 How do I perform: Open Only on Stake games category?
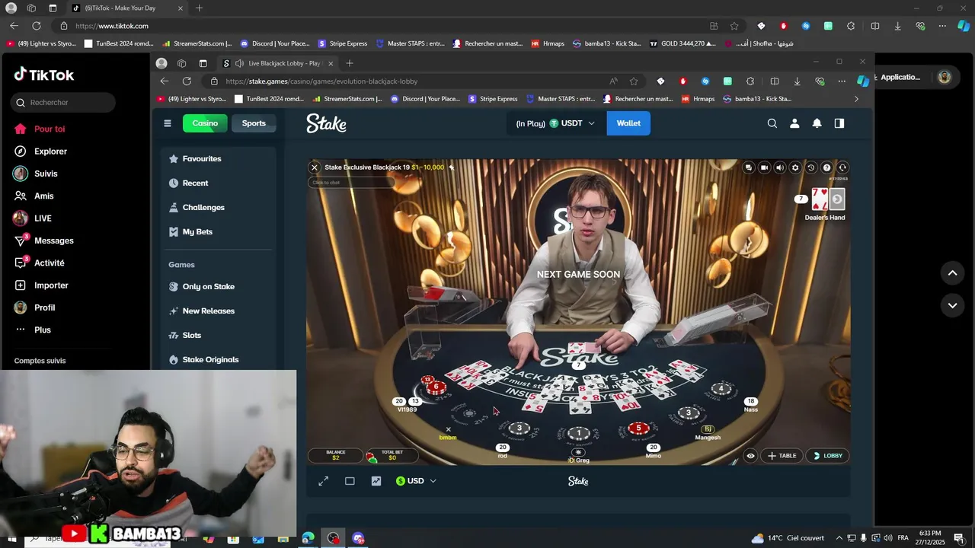[219, 287]
